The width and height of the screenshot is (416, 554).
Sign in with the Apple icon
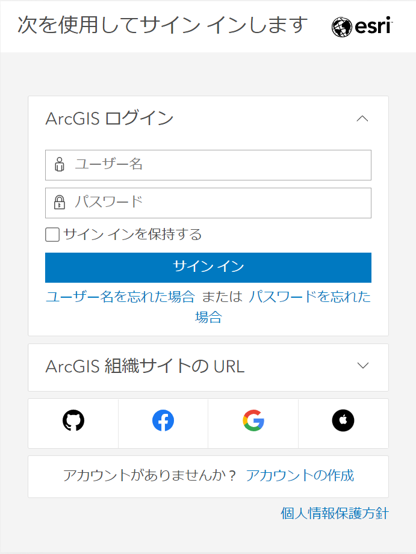(x=343, y=420)
